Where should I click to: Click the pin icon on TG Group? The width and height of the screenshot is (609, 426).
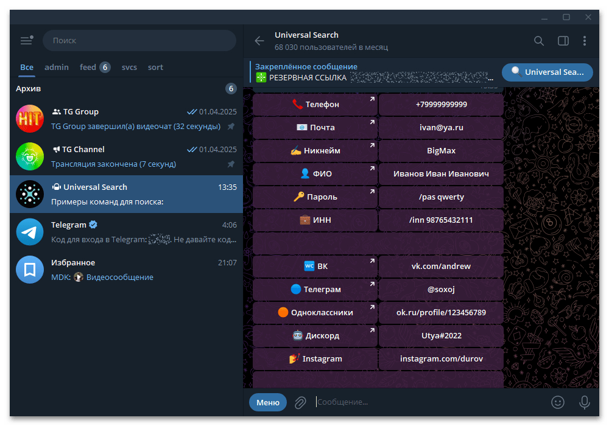(231, 126)
